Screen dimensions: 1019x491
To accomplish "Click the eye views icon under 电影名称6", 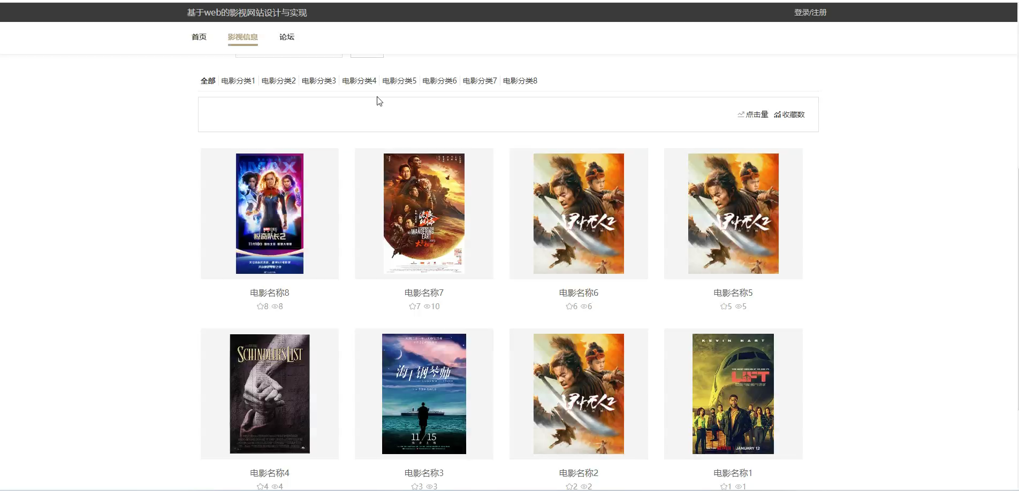I will [584, 306].
